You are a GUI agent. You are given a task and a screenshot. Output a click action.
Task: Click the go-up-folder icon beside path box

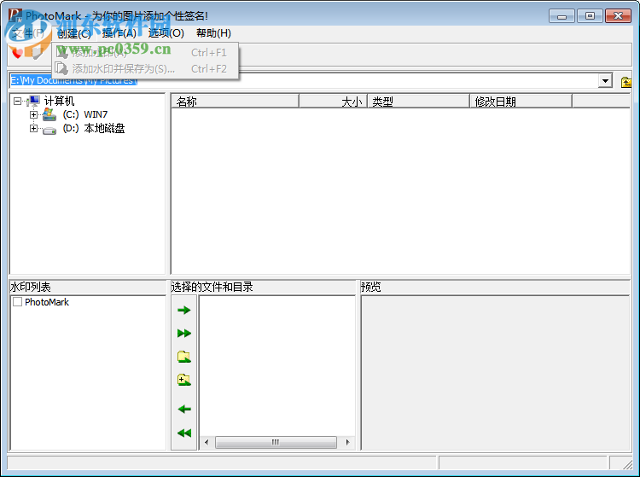point(625,82)
